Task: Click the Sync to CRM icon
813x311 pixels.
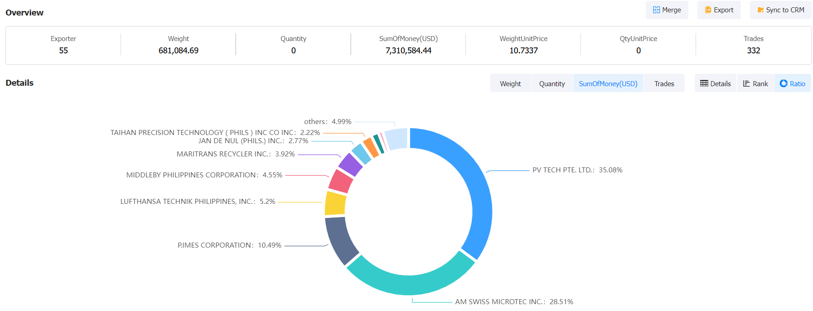Action: [x=760, y=10]
